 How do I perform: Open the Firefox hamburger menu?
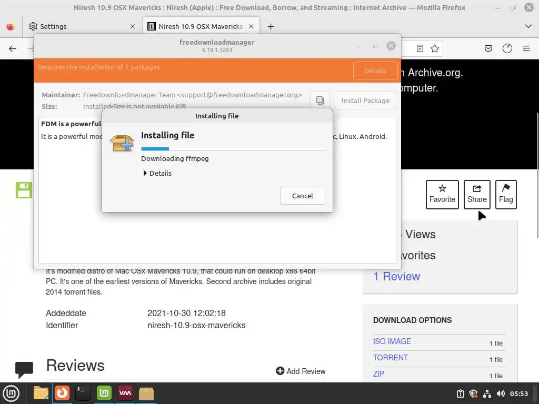[x=526, y=48]
